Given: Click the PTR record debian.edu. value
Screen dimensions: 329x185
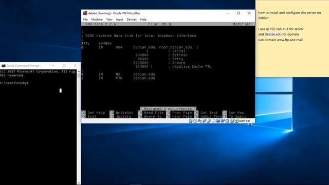Looking at the screenshot, I should pos(145,78).
